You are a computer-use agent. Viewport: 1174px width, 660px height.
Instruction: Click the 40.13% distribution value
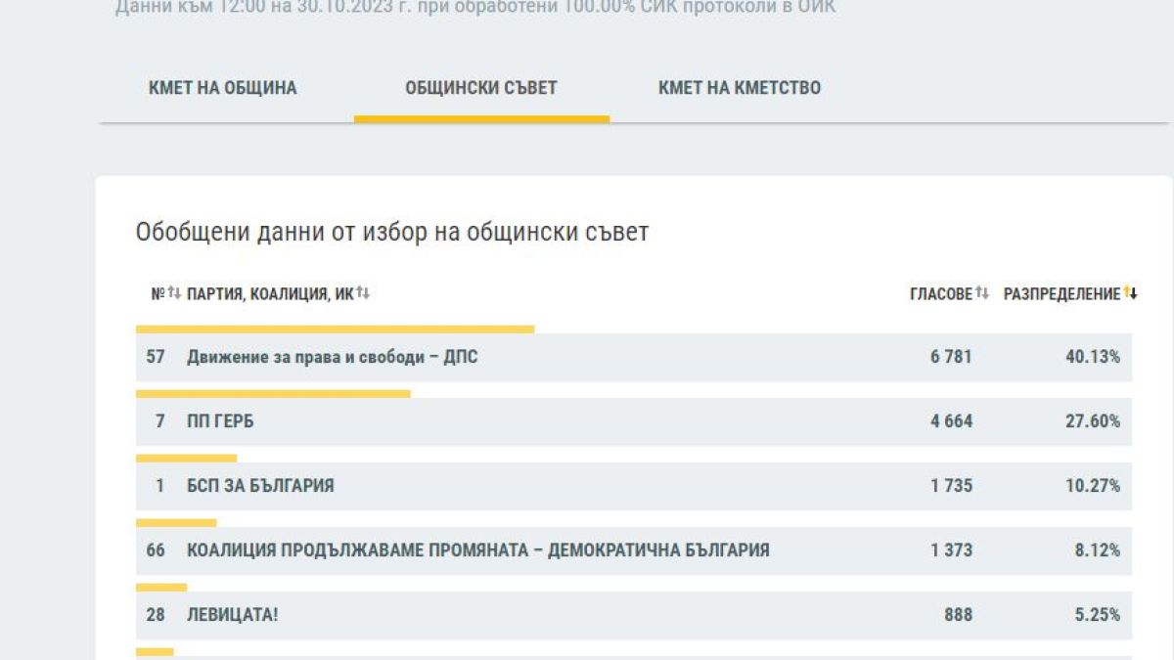pos(1093,357)
